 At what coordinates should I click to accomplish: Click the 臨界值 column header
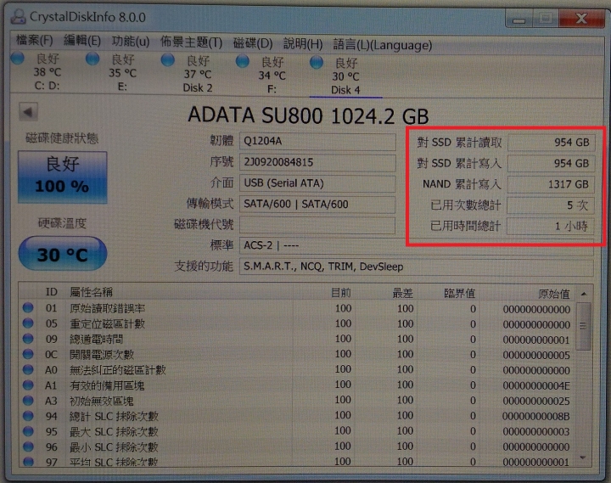tap(459, 293)
